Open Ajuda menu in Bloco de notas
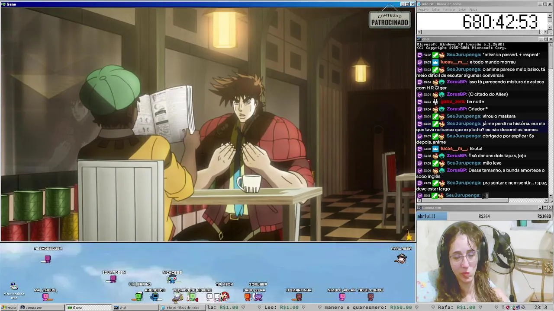The image size is (554, 311). click(x=473, y=10)
